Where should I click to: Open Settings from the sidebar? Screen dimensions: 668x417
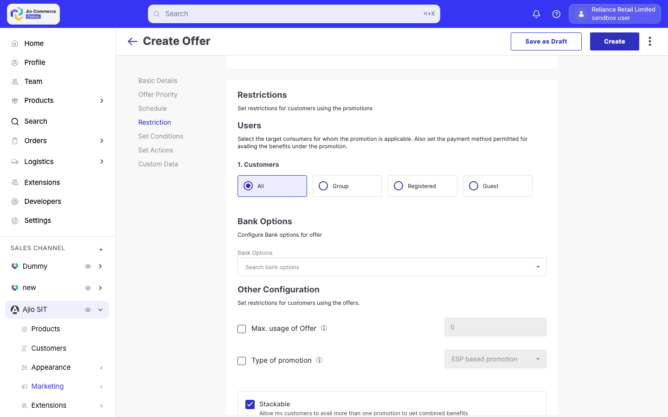pos(38,220)
